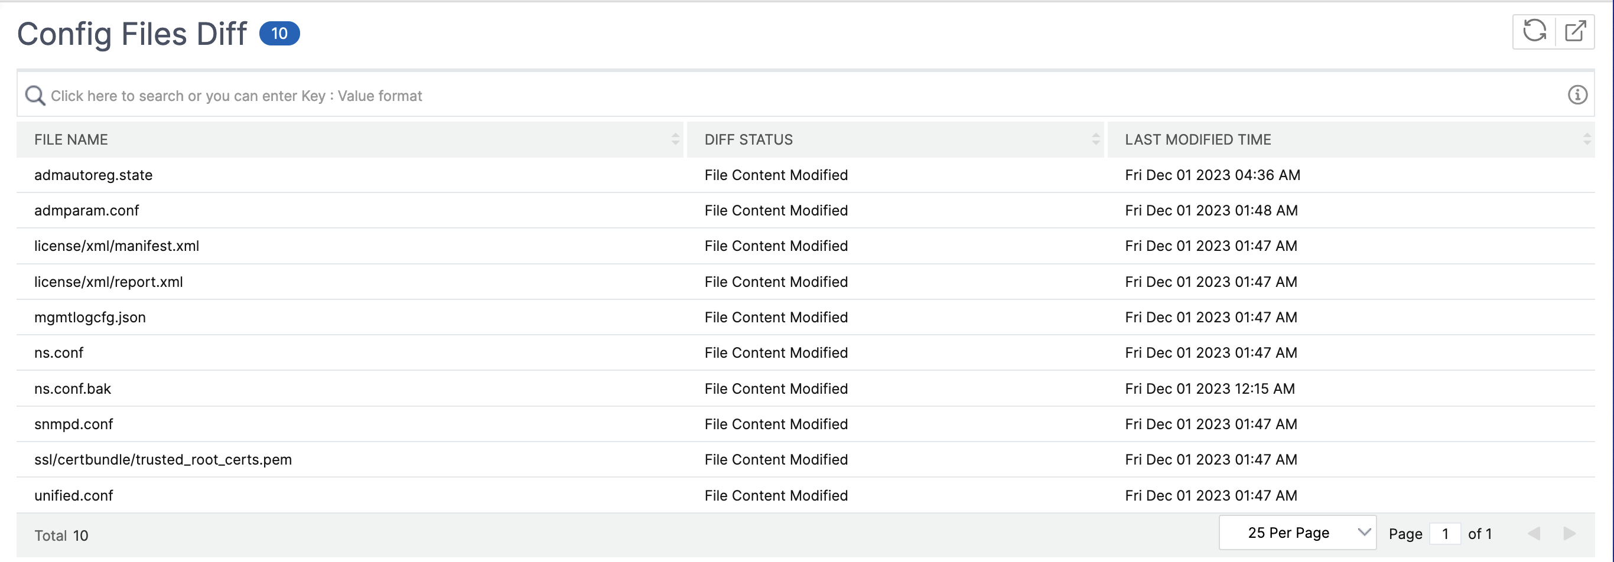Select the unified.conf file
1614x562 pixels.
73,496
